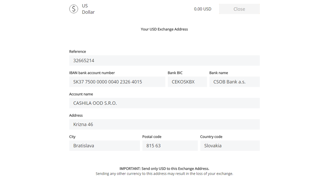The image size is (323, 181).
Task: Click the IBAN bank account number label
Action: pos(92,73)
